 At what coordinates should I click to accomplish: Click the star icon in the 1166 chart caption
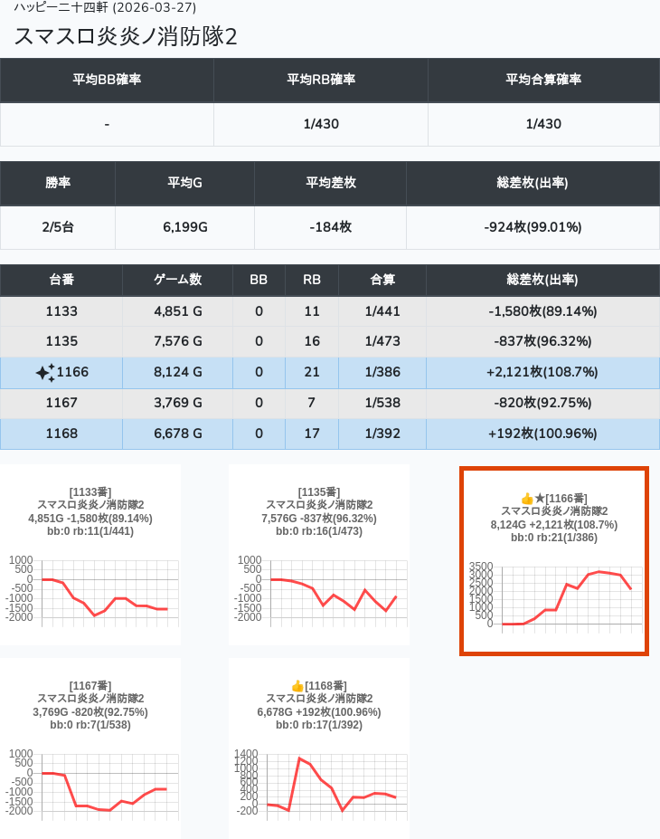tap(539, 499)
